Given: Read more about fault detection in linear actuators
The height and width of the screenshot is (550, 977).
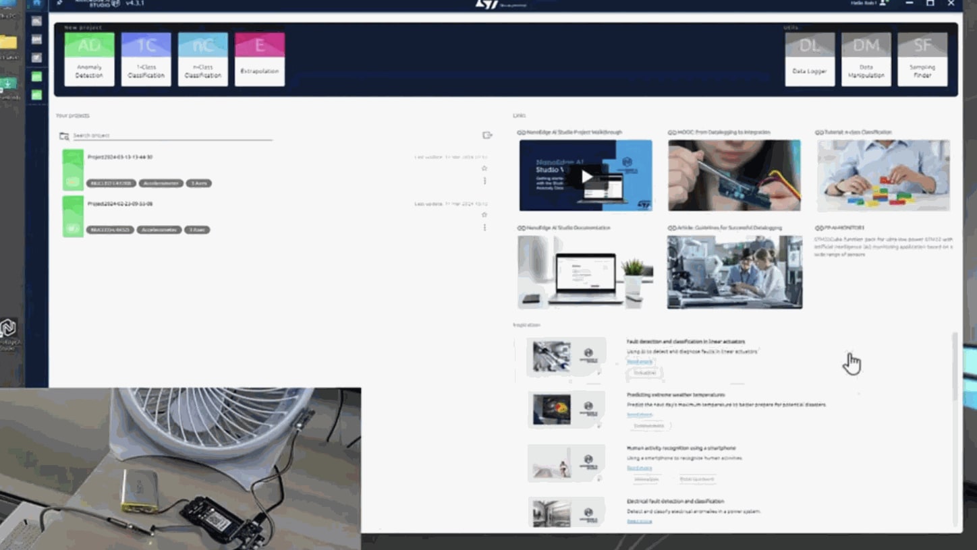Looking at the screenshot, I should 640,361.
